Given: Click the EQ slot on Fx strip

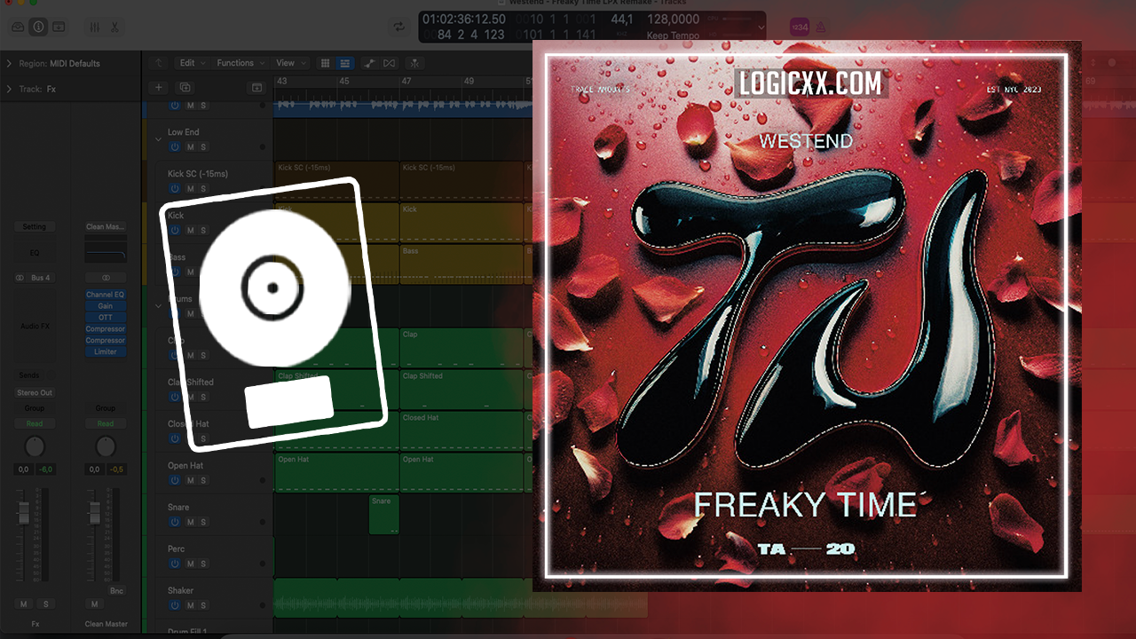Looking at the screenshot, I should (35, 253).
